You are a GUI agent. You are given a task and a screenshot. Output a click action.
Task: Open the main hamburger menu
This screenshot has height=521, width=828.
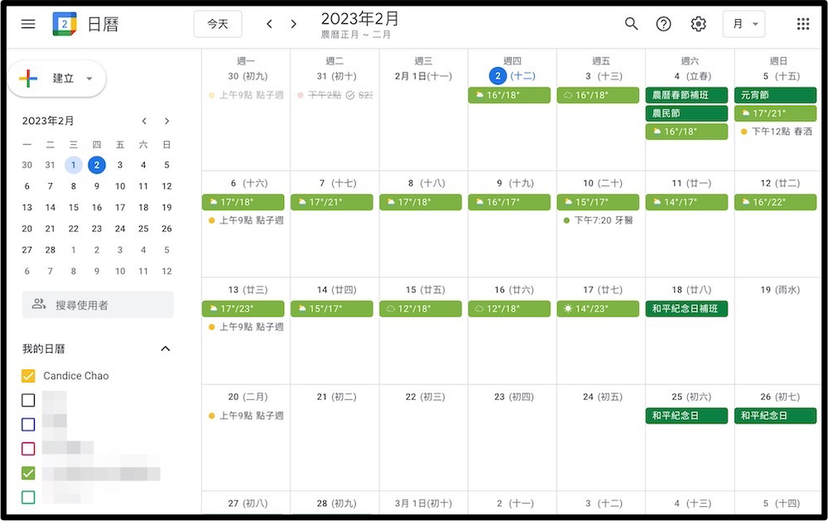pyautogui.click(x=28, y=24)
